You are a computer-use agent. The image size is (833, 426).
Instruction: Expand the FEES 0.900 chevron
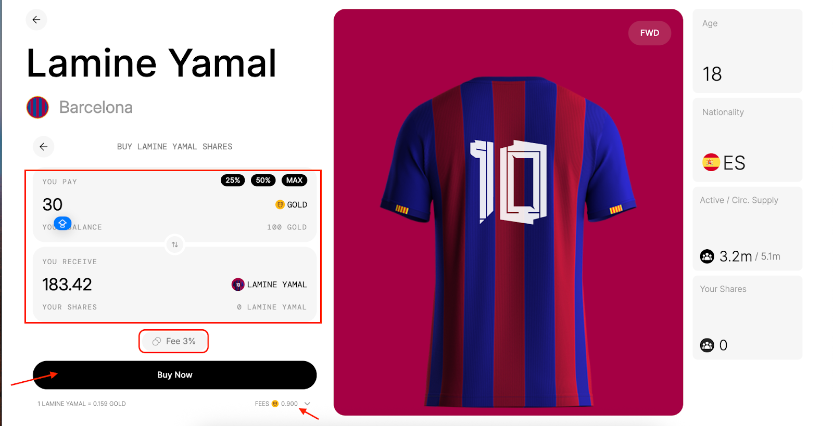pos(307,404)
